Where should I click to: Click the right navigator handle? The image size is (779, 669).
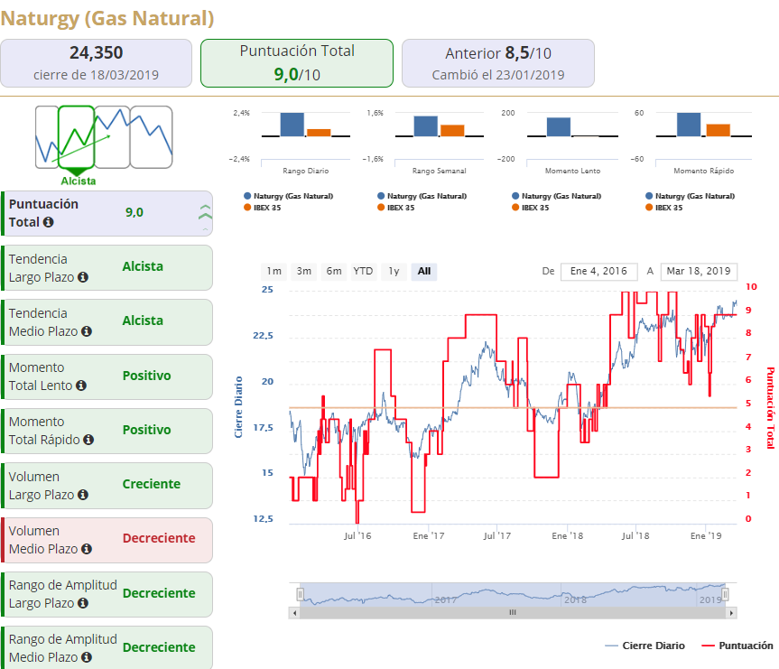(x=725, y=594)
